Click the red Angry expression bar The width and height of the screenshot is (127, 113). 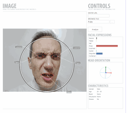pyautogui.click(x=107, y=46)
